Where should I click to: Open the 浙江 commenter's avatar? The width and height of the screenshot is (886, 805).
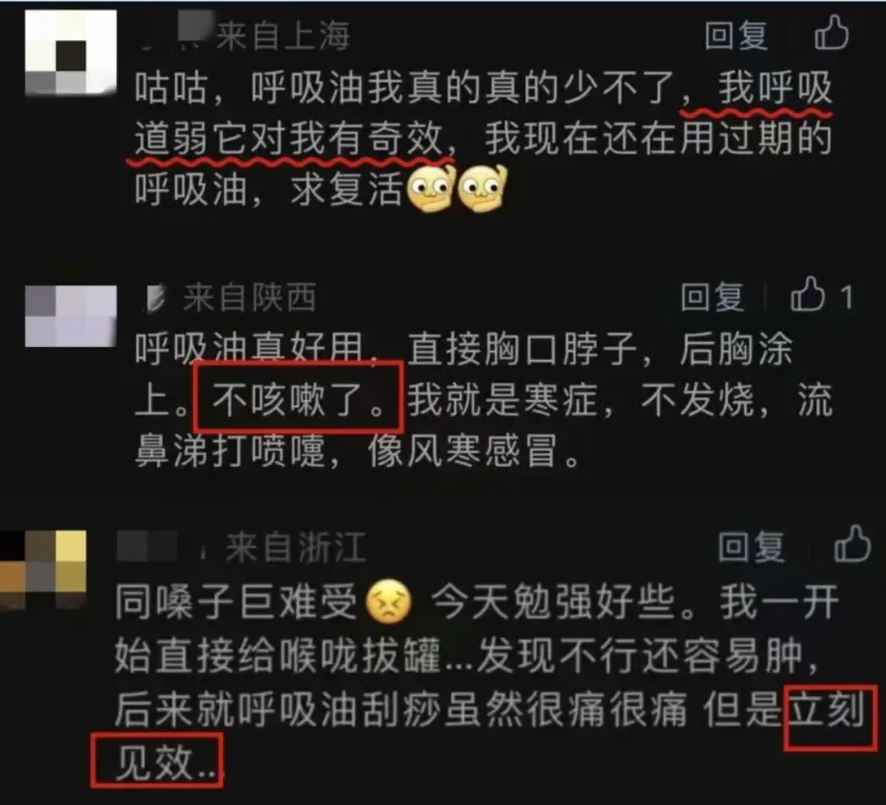pyautogui.click(x=43, y=569)
